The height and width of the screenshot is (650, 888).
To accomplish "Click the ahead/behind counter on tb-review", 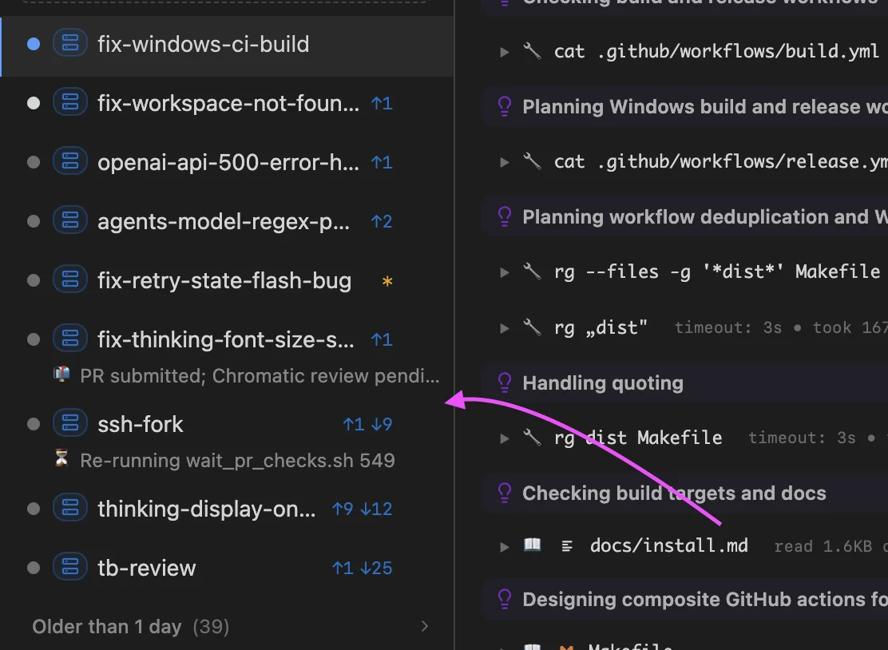I will pos(362,568).
